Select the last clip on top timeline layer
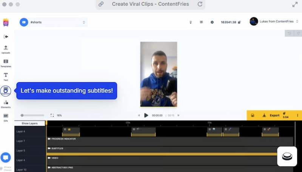Viewport: 302px width, 172px height. [x=270, y=132]
